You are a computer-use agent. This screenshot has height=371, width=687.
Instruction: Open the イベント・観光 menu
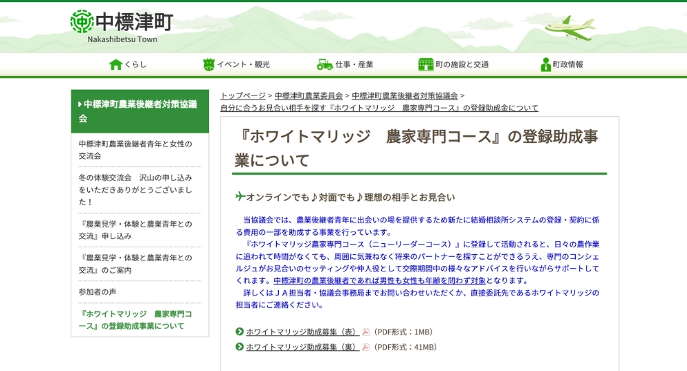click(x=236, y=65)
